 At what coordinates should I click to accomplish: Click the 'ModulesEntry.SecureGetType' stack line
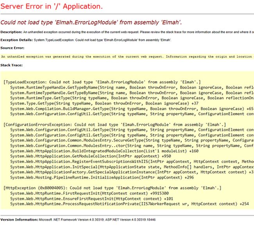pos(132,140)
